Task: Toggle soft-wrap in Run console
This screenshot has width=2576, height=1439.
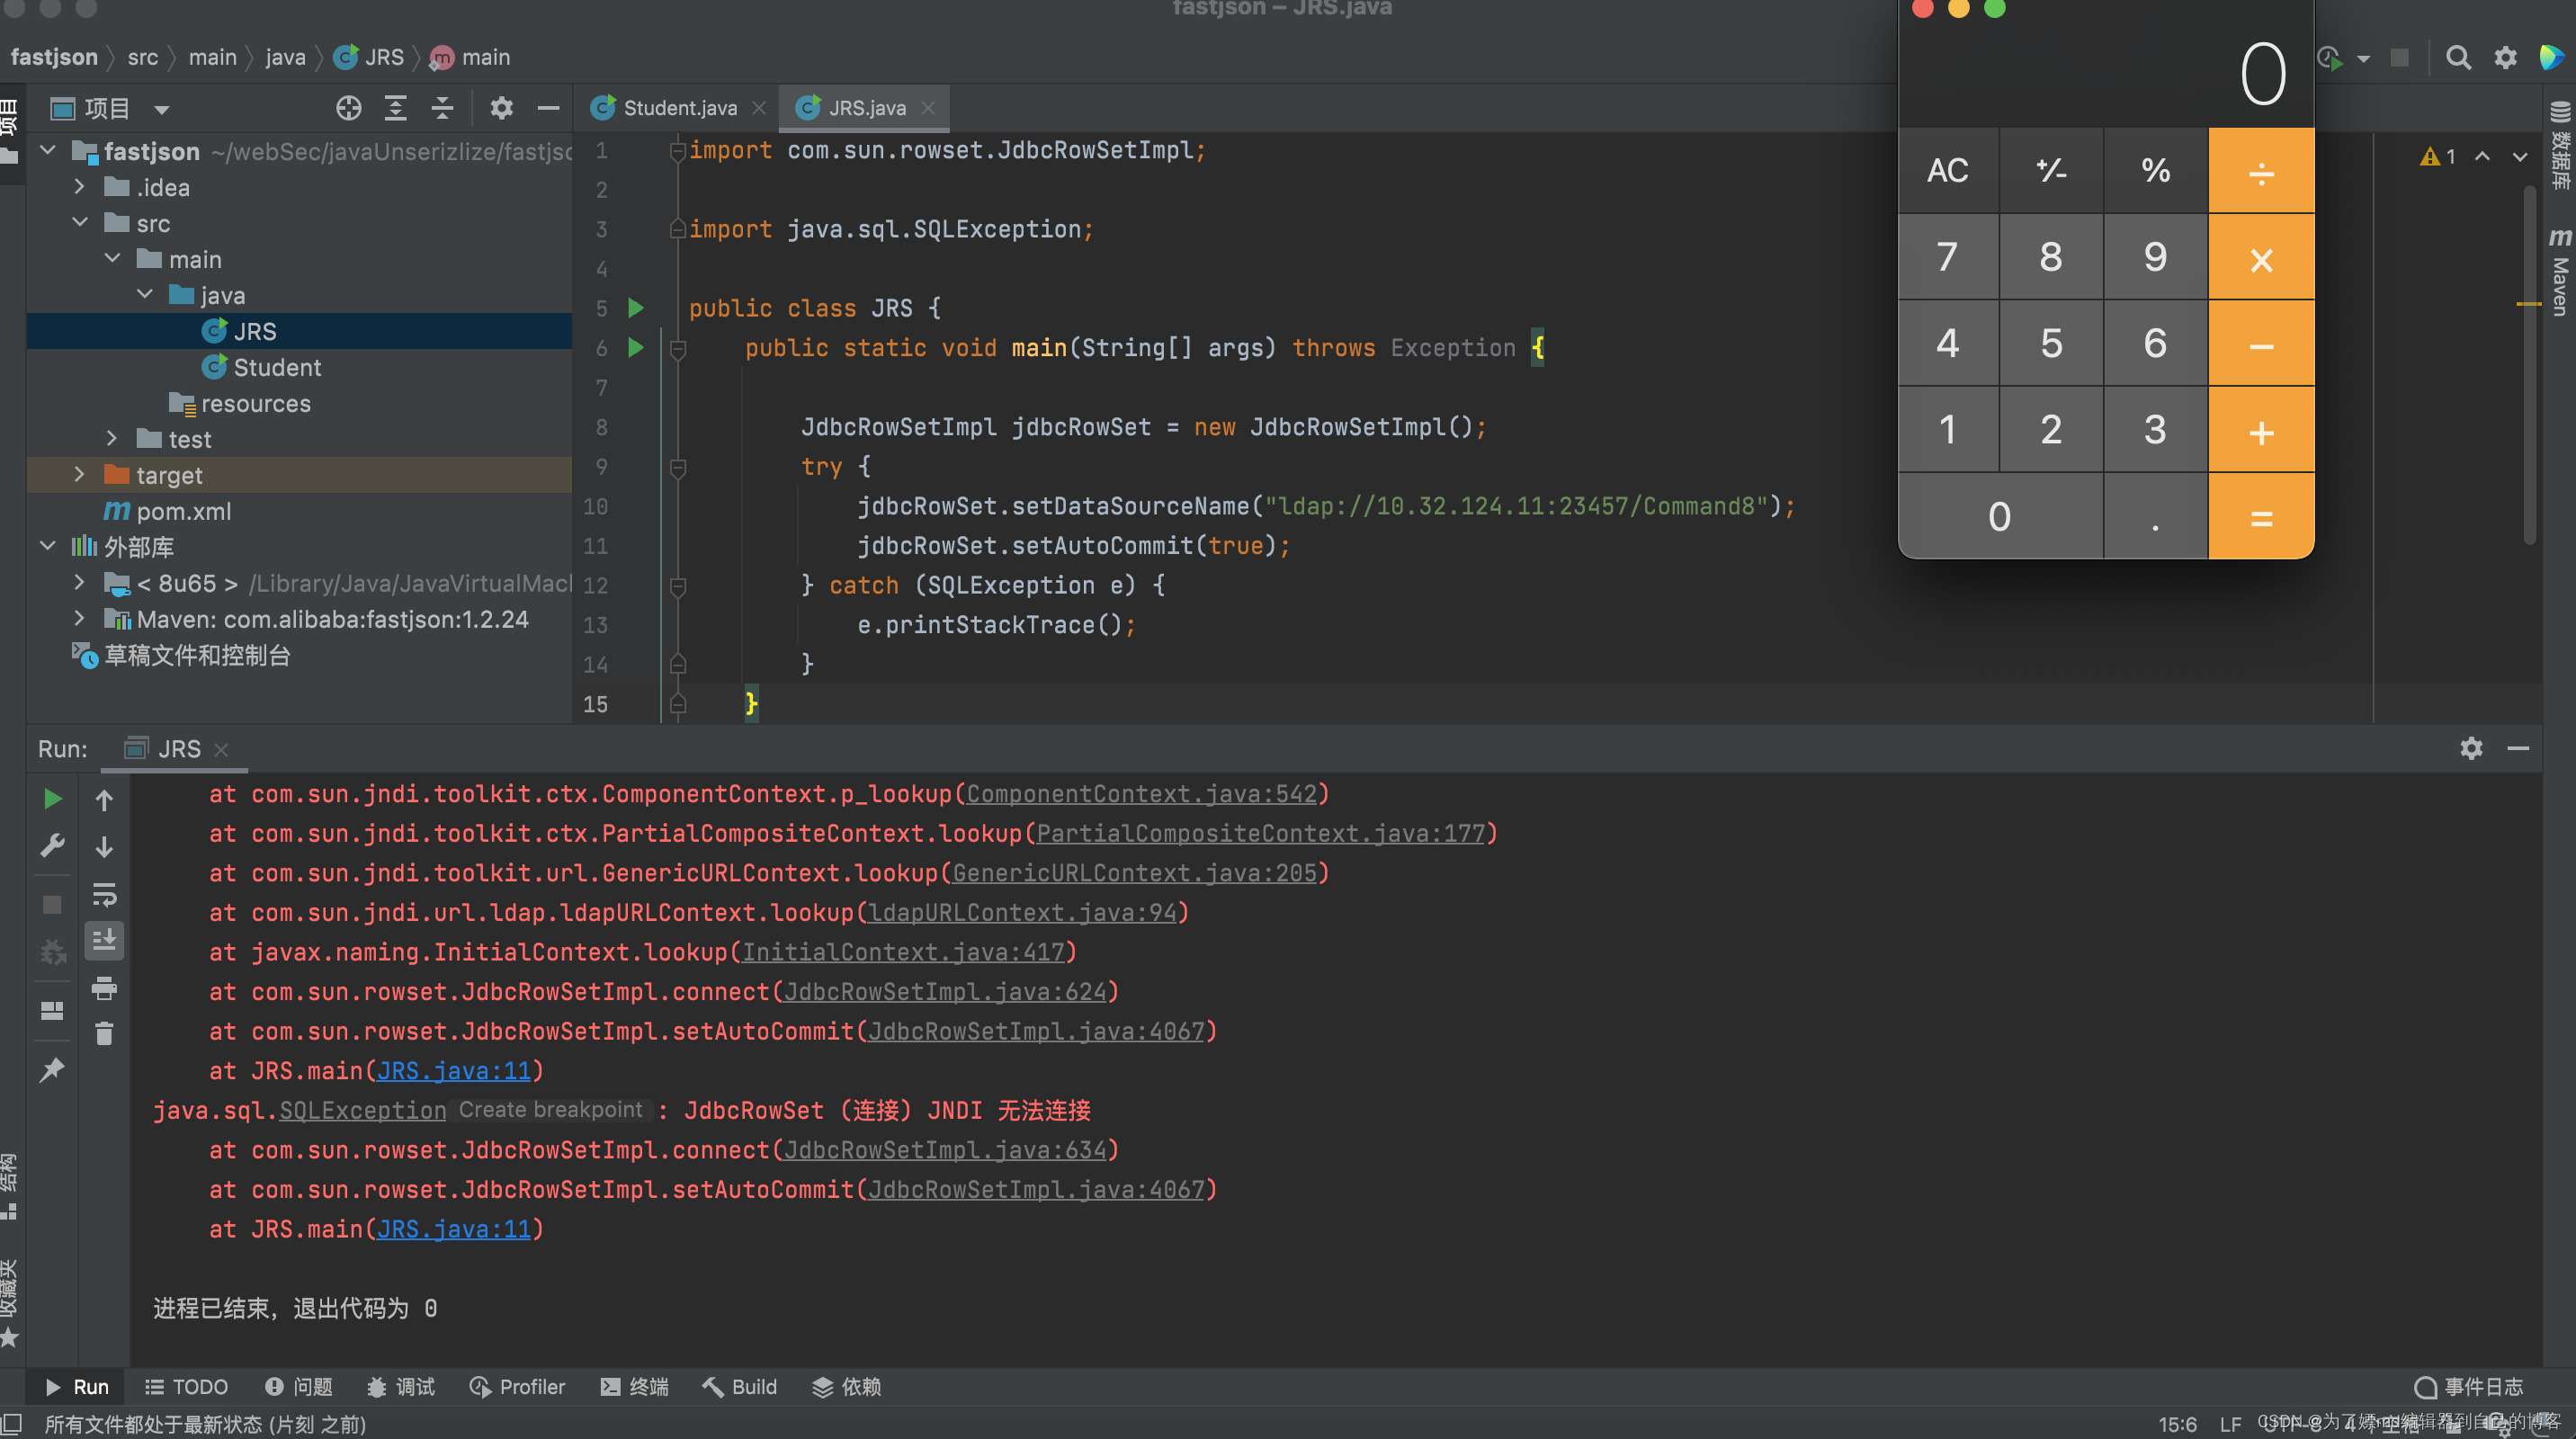Action: coord(104,894)
